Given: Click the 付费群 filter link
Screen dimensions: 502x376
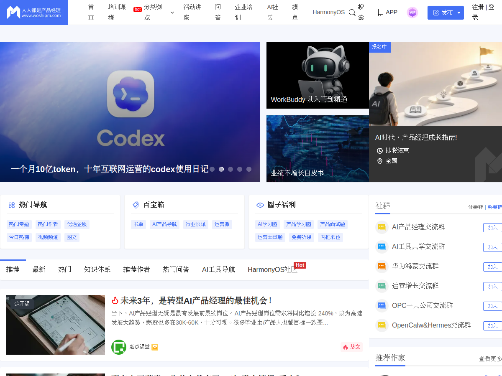Looking at the screenshot, I should (475, 207).
